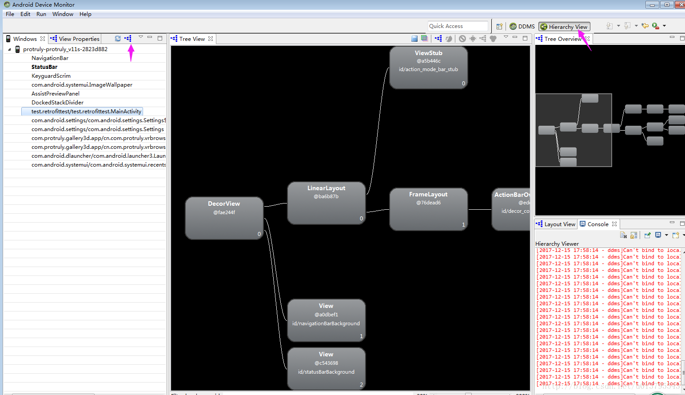Click the reload hierarchy icon in Tree View toolbar

(438, 39)
